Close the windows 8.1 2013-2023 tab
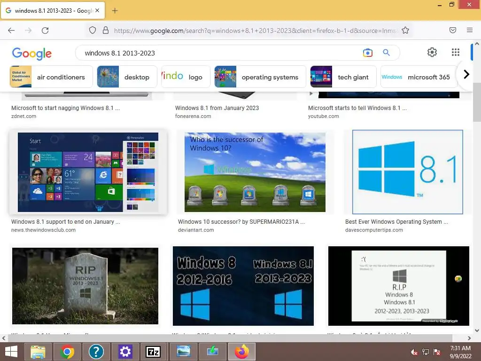The image size is (481, 361). (97, 10)
